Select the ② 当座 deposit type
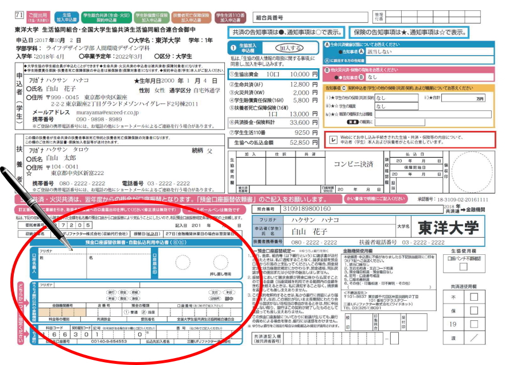 149,312
